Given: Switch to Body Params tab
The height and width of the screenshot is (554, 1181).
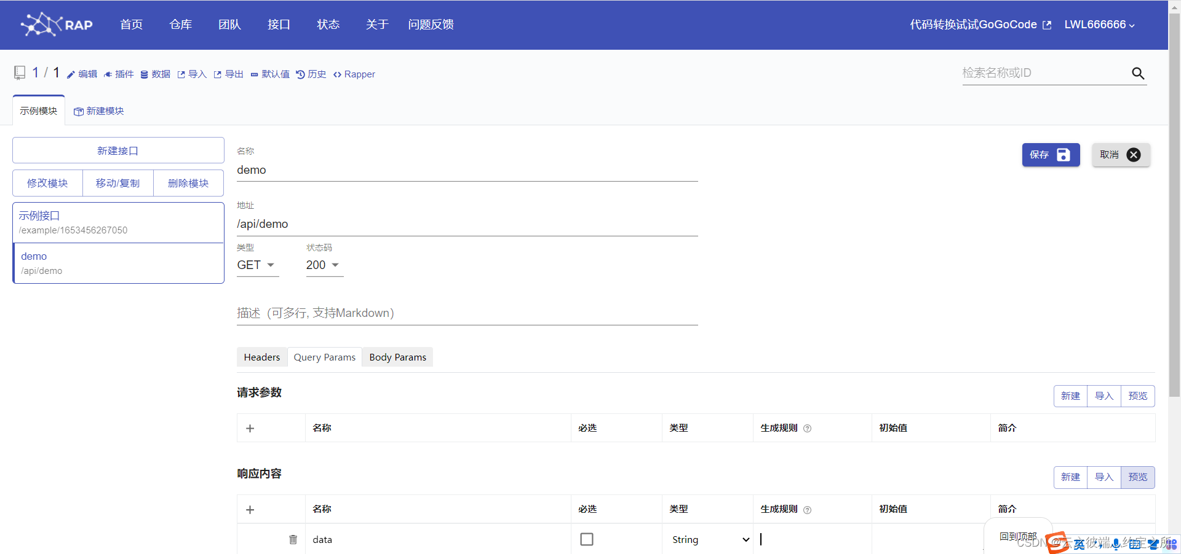Looking at the screenshot, I should click(398, 357).
